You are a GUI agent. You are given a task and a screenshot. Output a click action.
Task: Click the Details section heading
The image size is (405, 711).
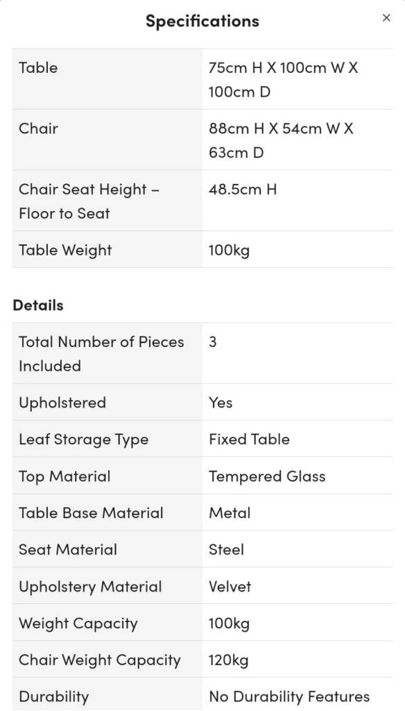click(x=38, y=306)
